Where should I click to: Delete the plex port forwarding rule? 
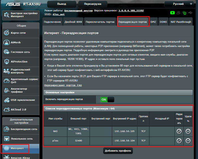pyautogui.click(x=188, y=141)
